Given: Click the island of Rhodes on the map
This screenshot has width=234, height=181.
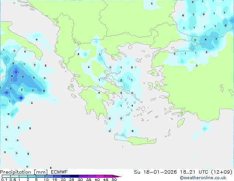Looking at the screenshot, I should 180,123.
